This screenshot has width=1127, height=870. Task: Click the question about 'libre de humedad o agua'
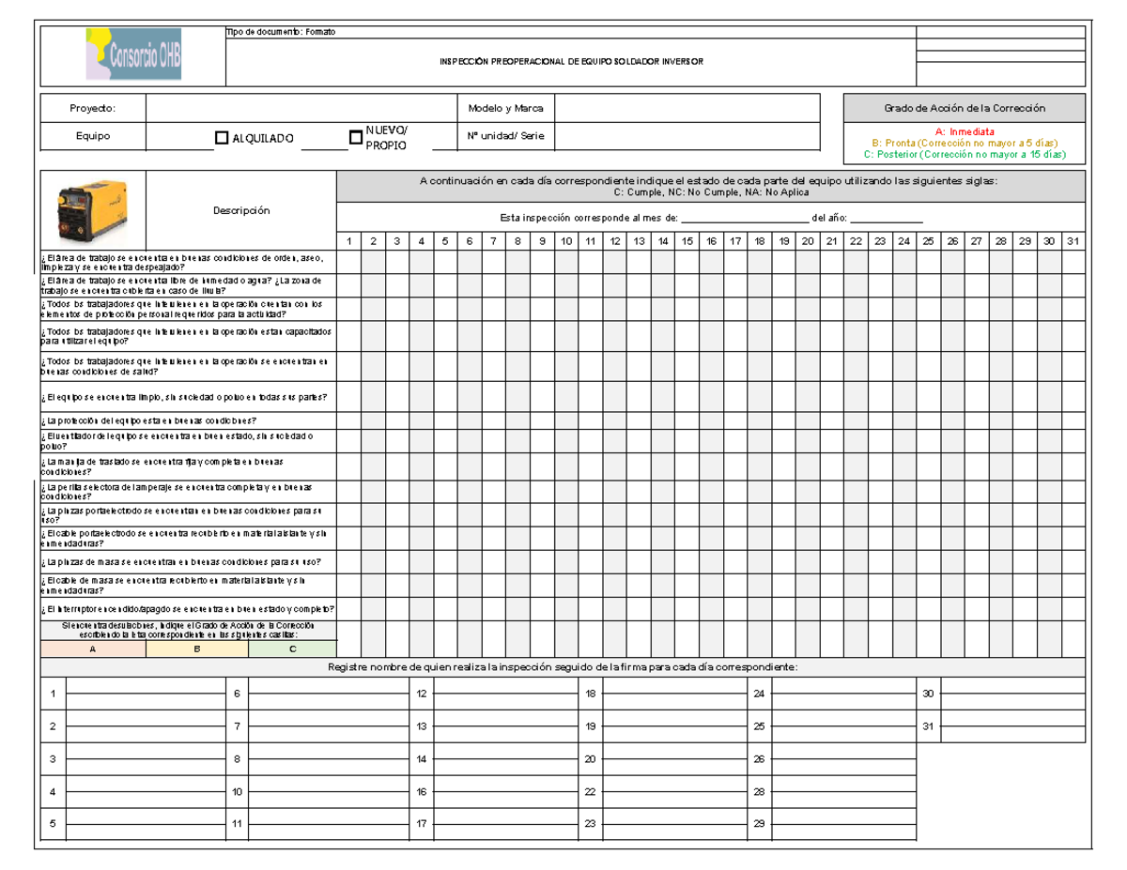pos(188,285)
